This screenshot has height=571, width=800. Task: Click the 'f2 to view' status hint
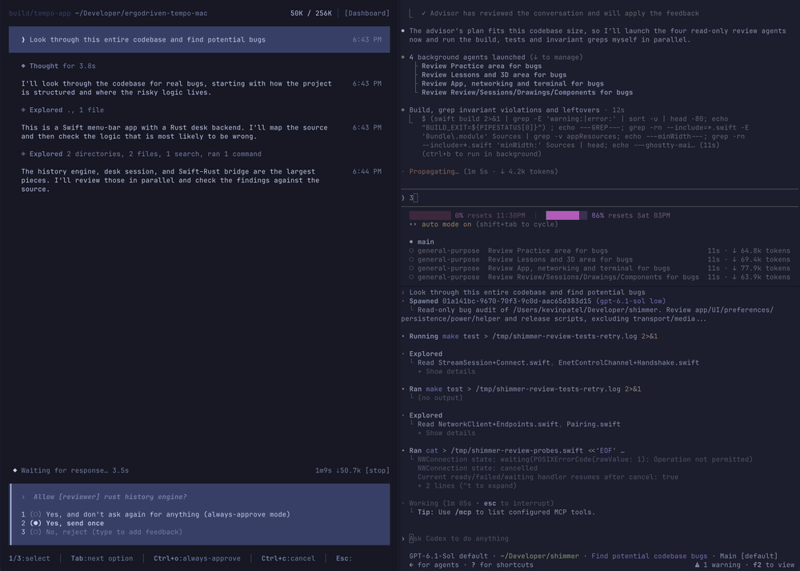point(774,565)
